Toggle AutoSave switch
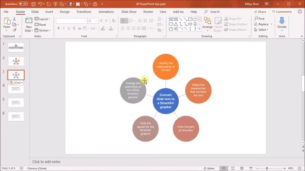This screenshot has height=171, width=305. (23, 4)
